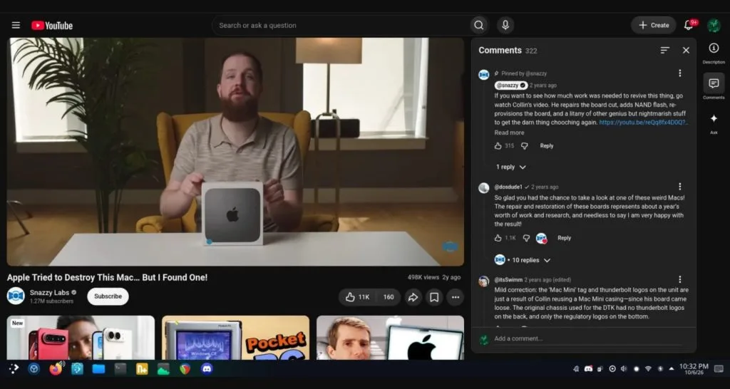Click the creator heart badge on @dosdude1's comment
This screenshot has width=730, height=389.
pyautogui.click(x=542, y=238)
